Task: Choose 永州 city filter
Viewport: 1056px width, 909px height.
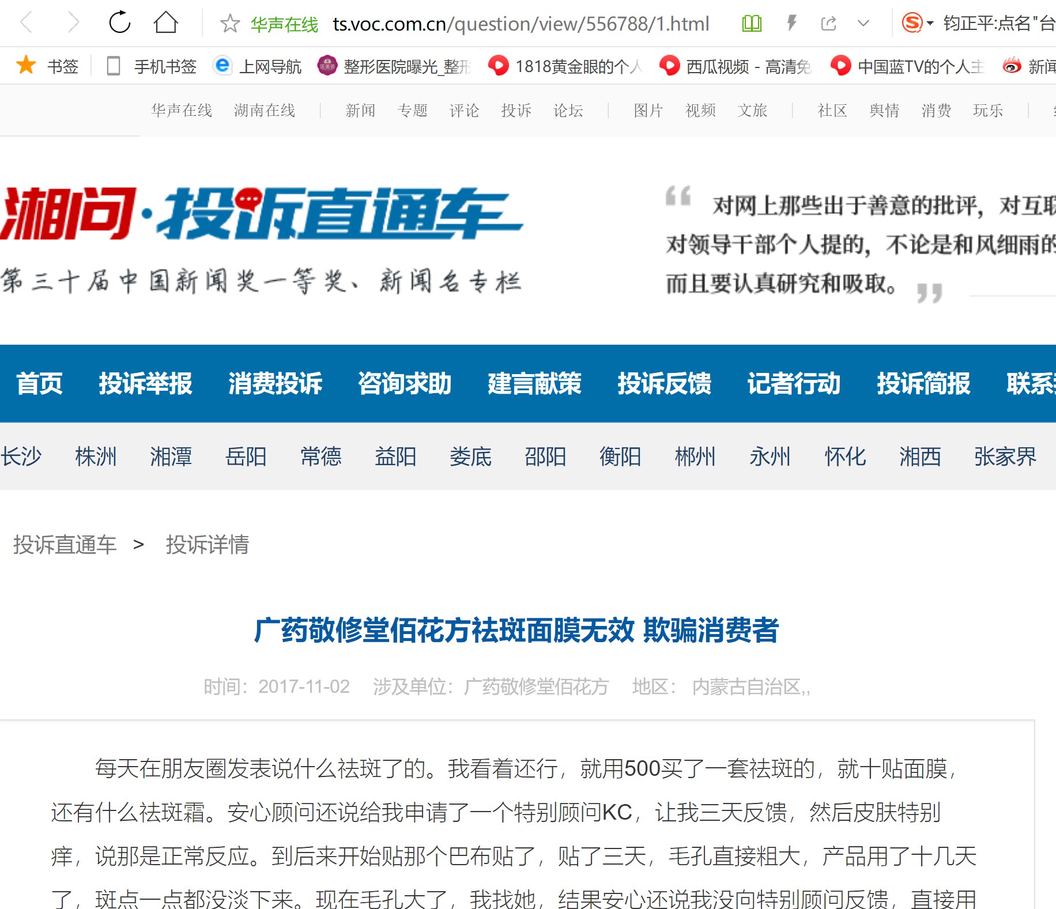Action: pos(770,457)
